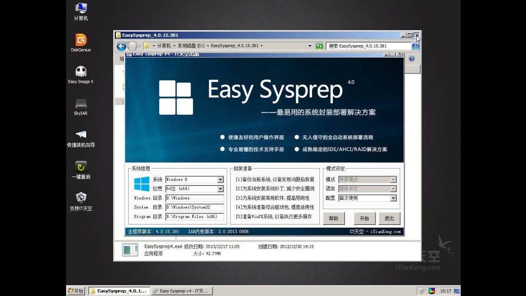526x296 pixels.
Task: Select the SkyIAR desktop icon
Action: point(81,106)
